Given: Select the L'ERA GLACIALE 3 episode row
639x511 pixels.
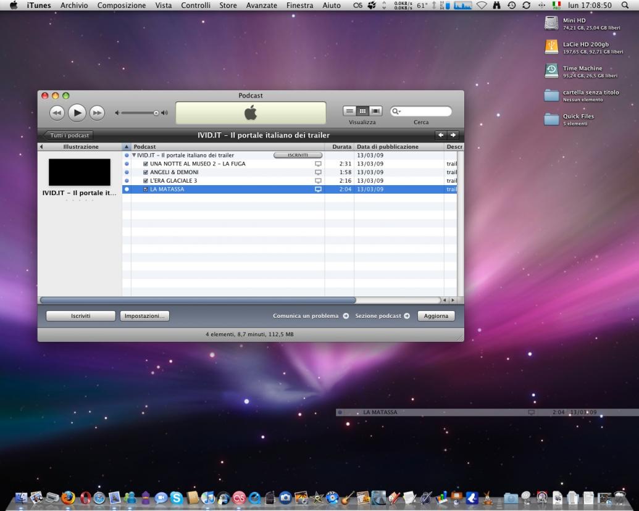Looking at the screenshot, I should coord(290,181).
